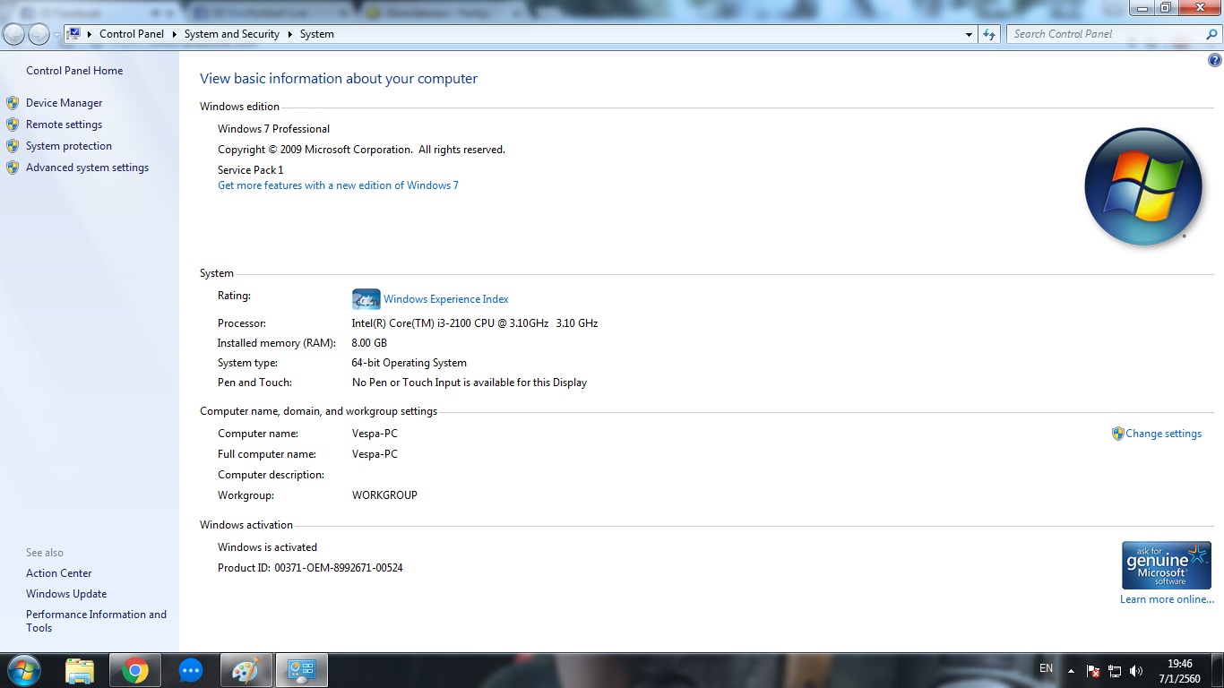Open Action Center under See also

pyautogui.click(x=59, y=573)
